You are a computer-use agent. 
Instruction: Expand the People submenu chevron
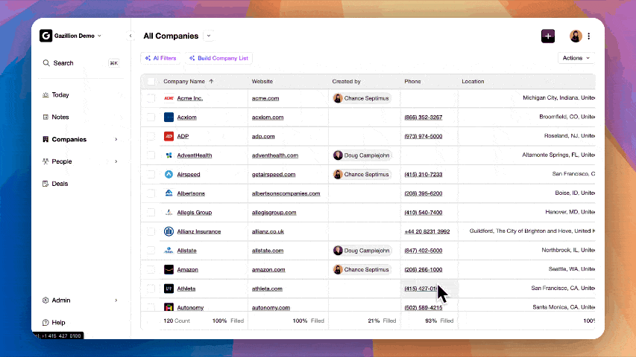click(x=116, y=161)
